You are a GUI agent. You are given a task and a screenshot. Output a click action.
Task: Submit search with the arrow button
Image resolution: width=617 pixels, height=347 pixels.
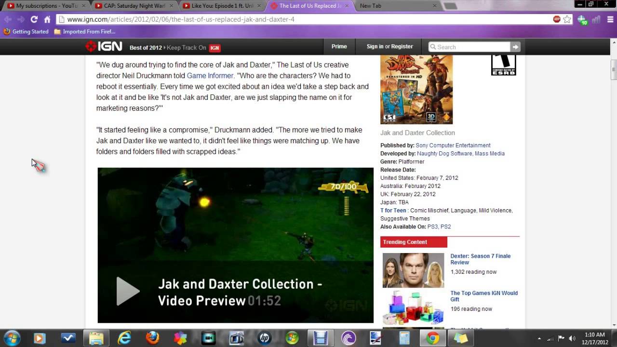pos(515,47)
